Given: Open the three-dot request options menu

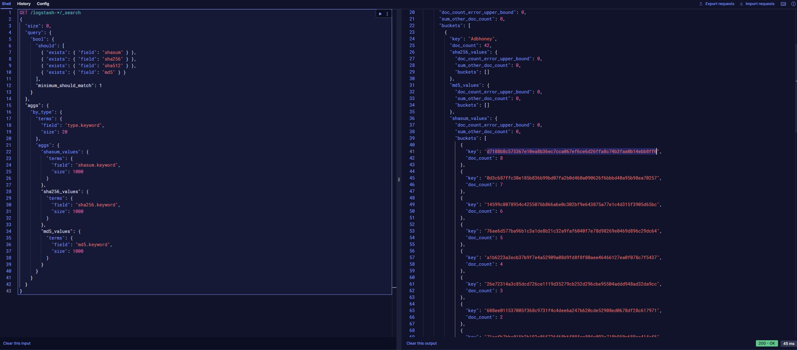Looking at the screenshot, I should [387, 14].
